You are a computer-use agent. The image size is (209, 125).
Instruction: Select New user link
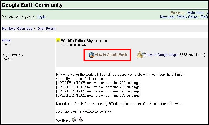167,17
